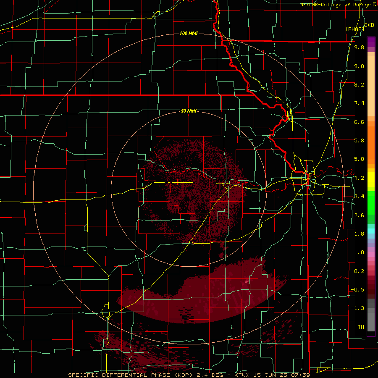Viewport: 378px width, 378px height.
Task: Select the 2.6 scale value
Action: coord(359,215)
